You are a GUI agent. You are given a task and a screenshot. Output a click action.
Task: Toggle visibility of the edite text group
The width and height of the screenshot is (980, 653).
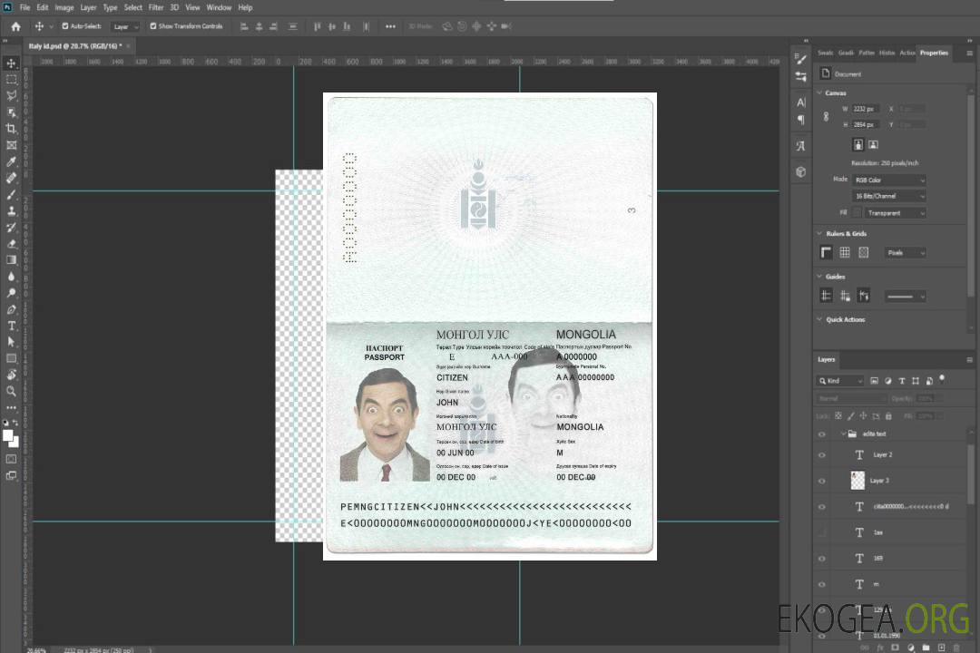[x=822, y=434]
